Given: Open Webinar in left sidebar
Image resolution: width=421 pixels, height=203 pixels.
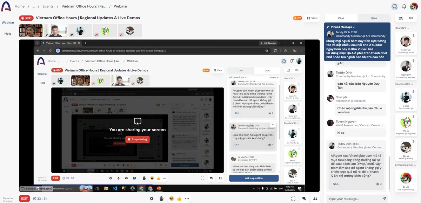Looking at the screenshot, I should click(x=8, y=22).
